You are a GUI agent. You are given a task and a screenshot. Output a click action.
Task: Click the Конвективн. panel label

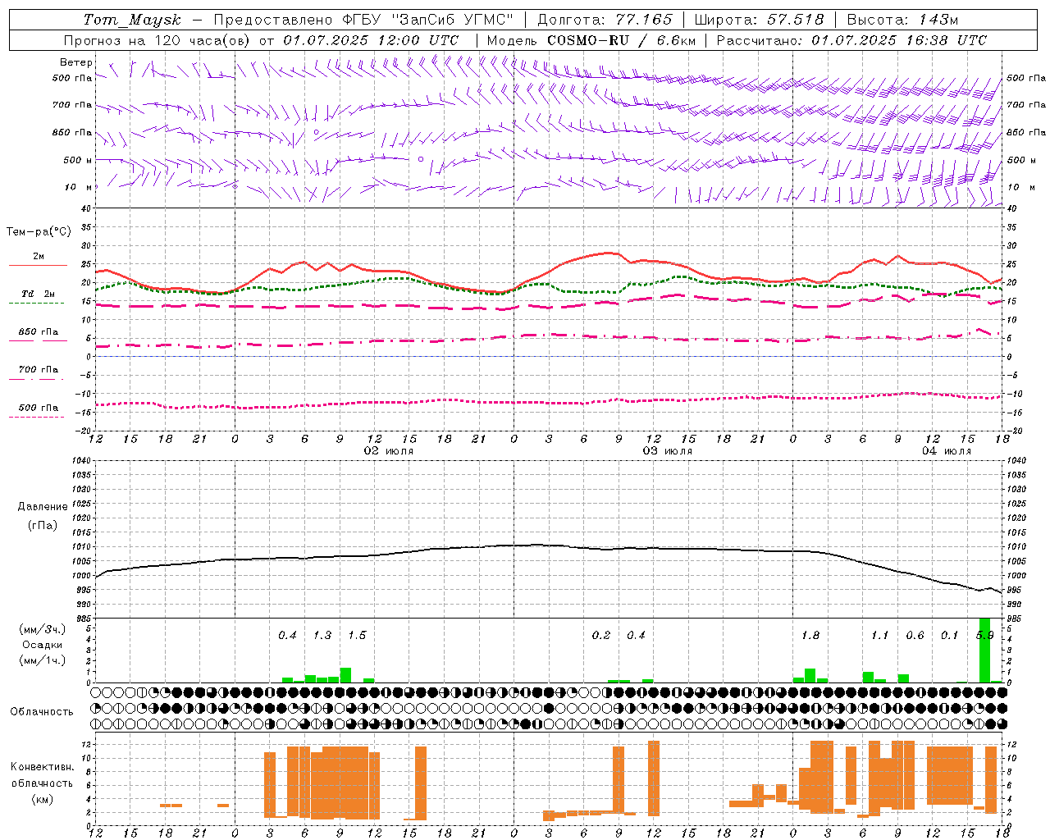(43, 767)
